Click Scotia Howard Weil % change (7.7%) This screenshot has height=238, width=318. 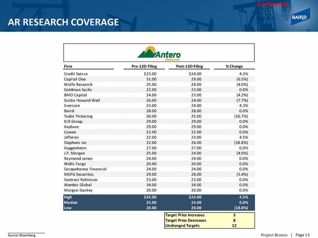coord(243,100)
